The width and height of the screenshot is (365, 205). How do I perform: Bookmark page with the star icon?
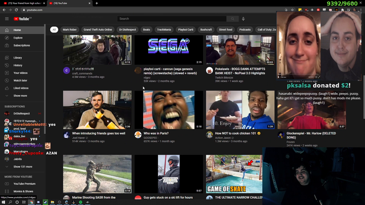click(x=292, y=10)
